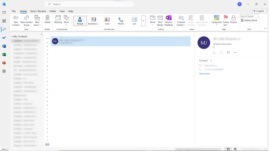Send contact to OneNote
Image resolution: width=269 pixels, height=151 pixels.
click(169, 21)
